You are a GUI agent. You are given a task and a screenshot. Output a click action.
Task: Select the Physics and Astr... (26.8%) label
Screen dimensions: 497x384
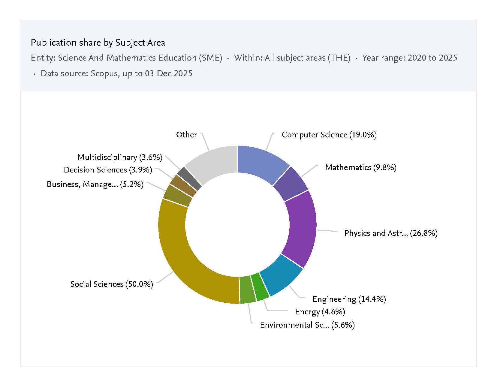391,233
